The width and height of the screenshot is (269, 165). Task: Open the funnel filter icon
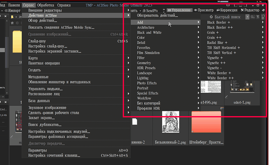coord(258,17)
